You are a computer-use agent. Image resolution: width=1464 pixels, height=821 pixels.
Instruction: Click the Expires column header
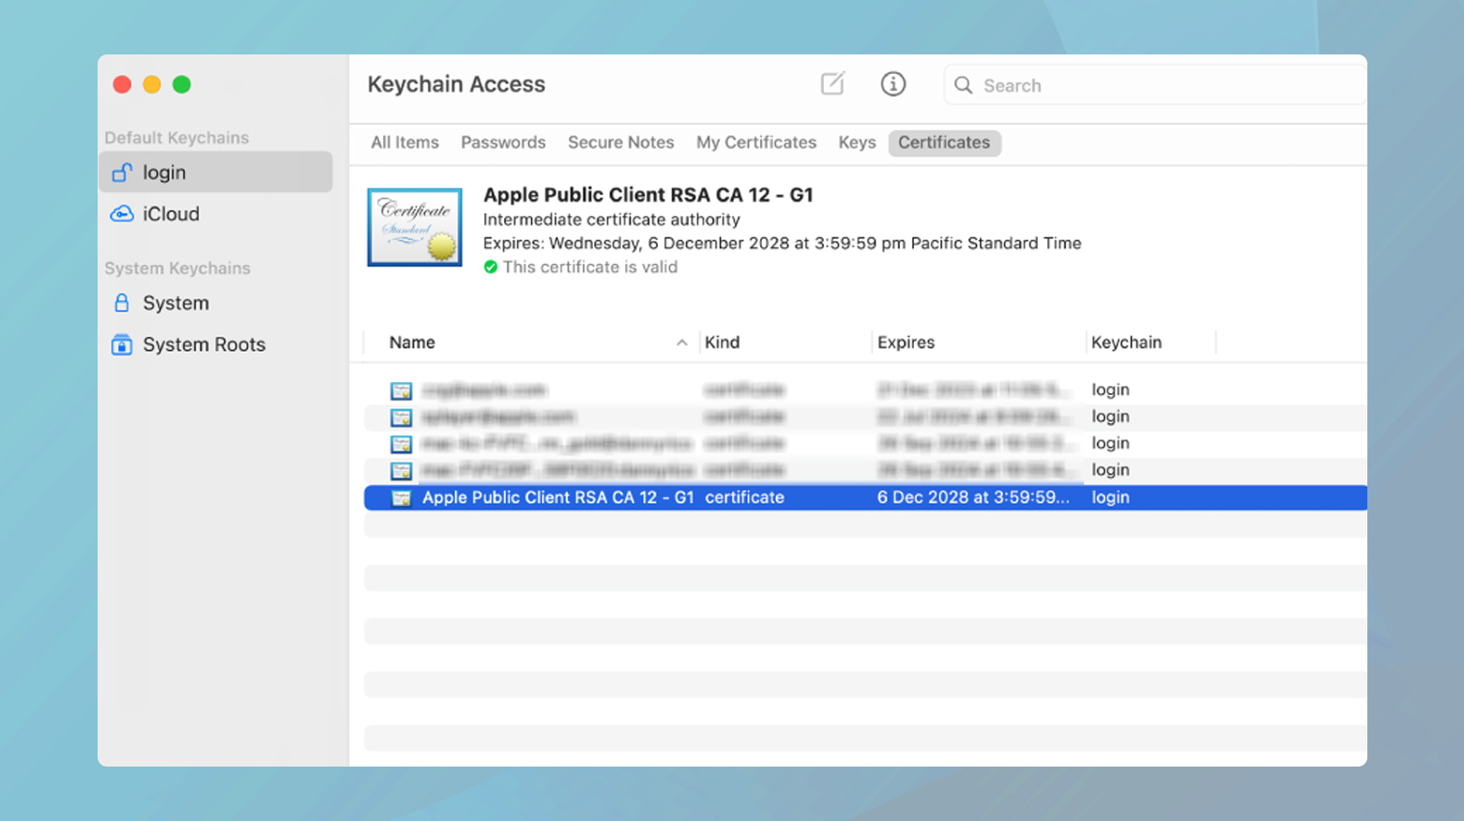906,342
